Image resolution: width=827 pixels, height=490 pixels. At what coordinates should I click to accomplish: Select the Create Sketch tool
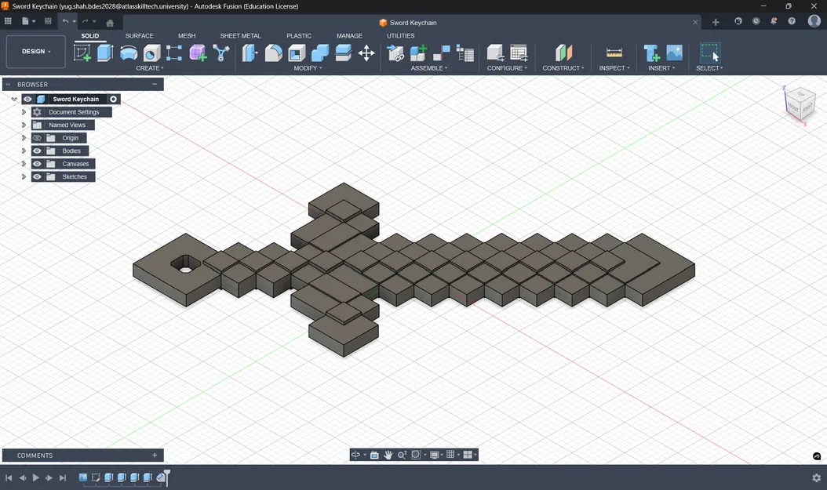tap(81, 53)
